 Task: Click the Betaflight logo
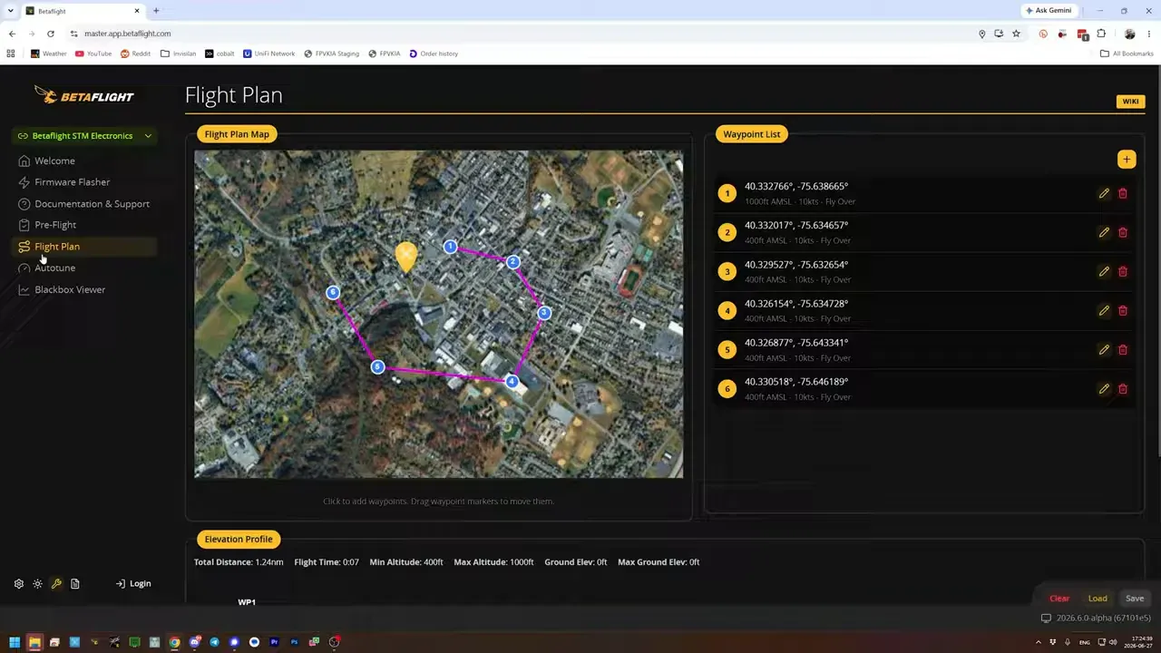(84, 94)
